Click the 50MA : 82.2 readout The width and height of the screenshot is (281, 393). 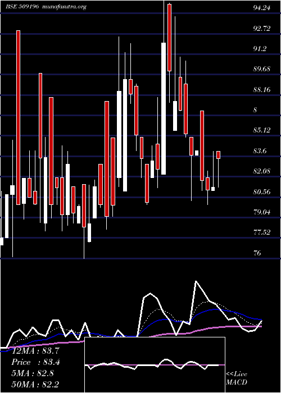(35, 384)
